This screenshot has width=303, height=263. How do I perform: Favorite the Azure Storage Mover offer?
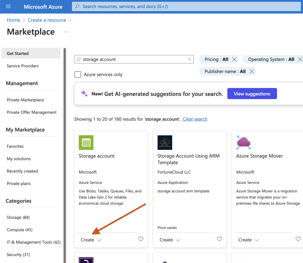coord(298,239)
